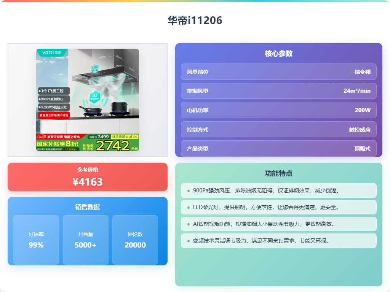Click the 评论数 20000 stat card
Screen dimensions: 390x292
(x=135, y=240)
